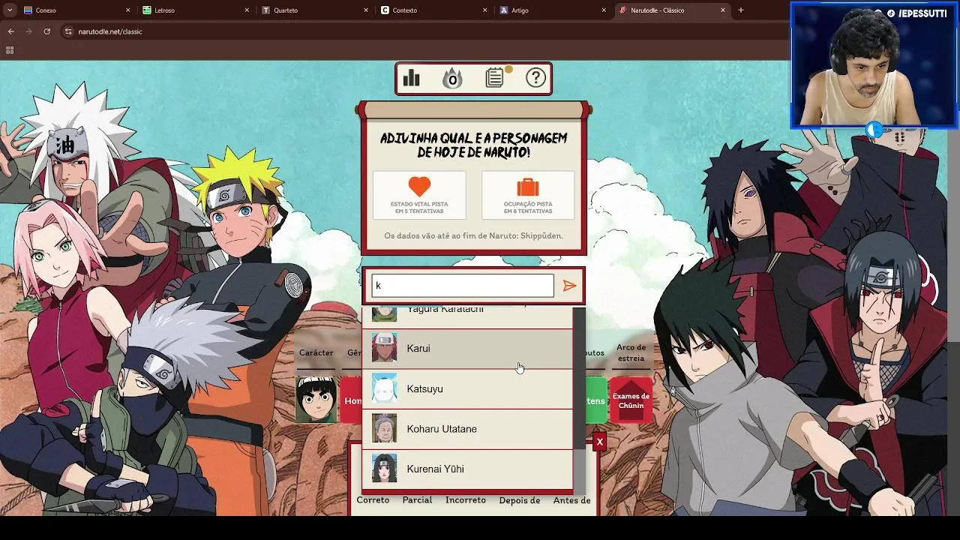Close the Contexto tab
960x540 pixels.
click(485, 10)
